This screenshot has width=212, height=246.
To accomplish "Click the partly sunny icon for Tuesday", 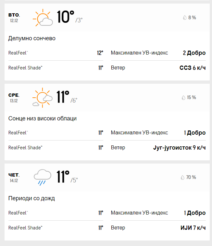I will click(x=43, y=18).
